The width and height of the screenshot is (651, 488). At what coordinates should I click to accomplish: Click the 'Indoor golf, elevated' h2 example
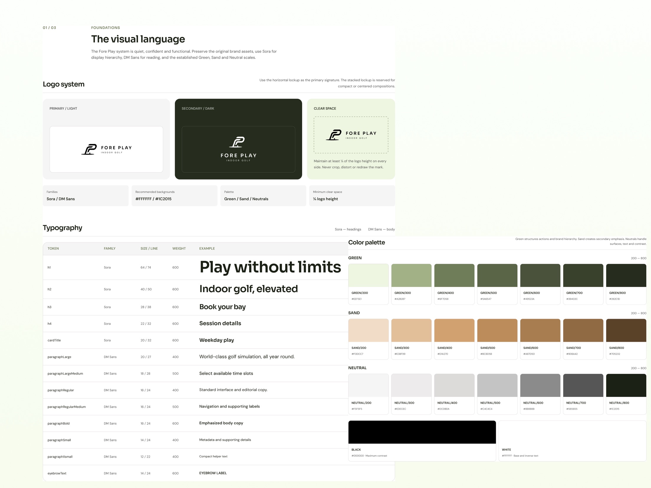click(249, 289)
